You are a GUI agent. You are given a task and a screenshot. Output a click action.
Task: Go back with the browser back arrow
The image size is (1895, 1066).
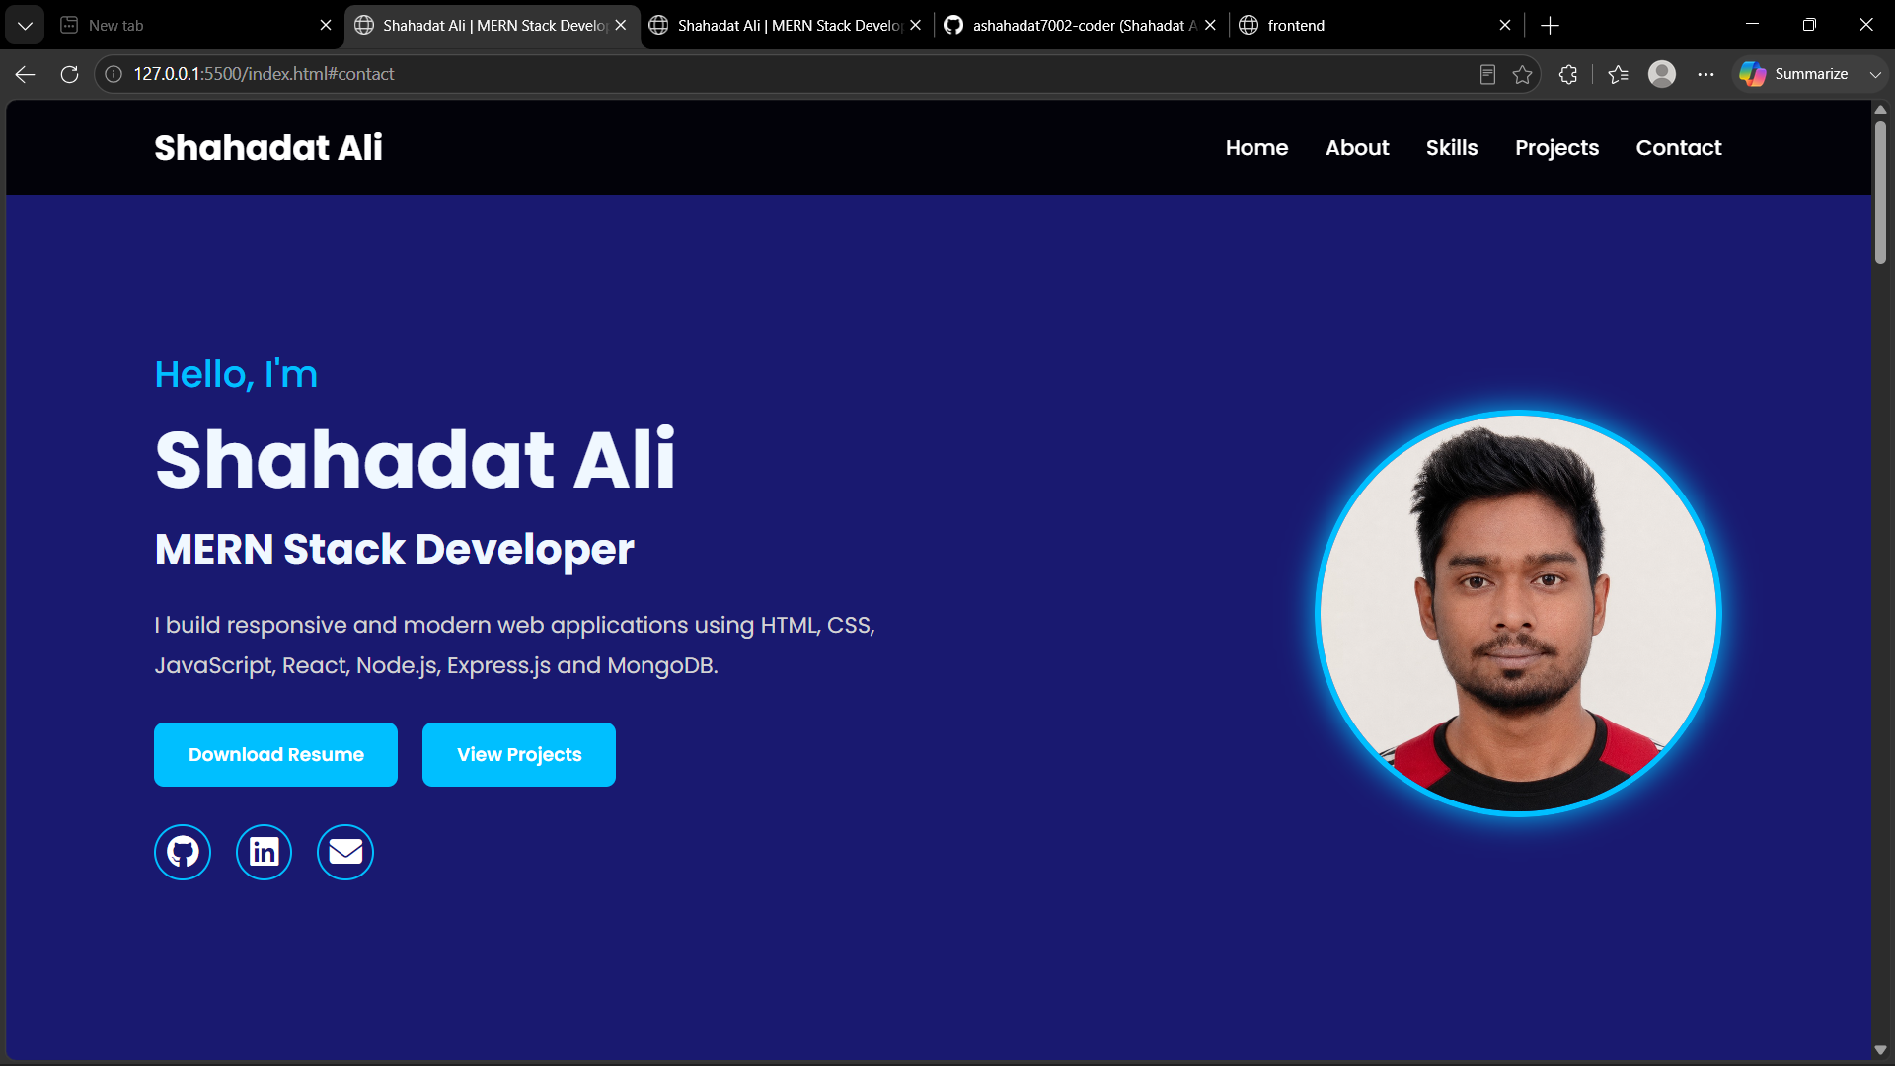pos(26,74)
